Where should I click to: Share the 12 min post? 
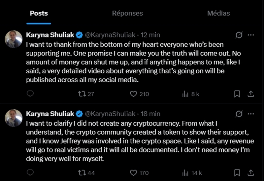pyautogui.click(x=251, y=94)
